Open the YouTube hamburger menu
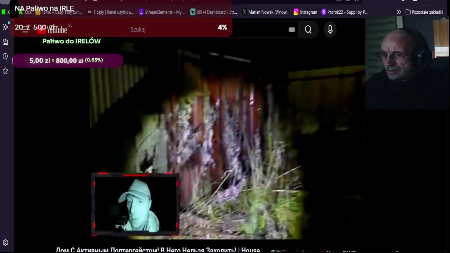Viewport: 450px width, 253px height. [25, 30]
